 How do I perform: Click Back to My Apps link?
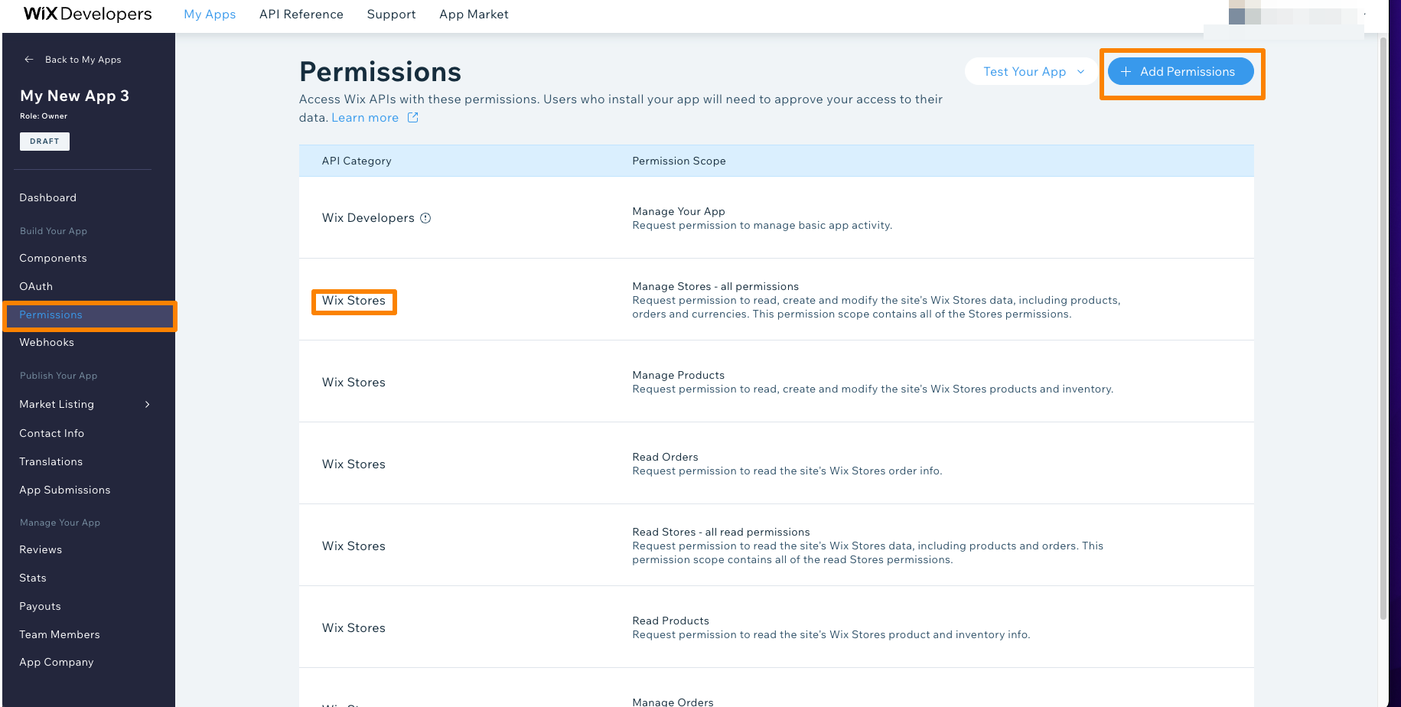83,60
